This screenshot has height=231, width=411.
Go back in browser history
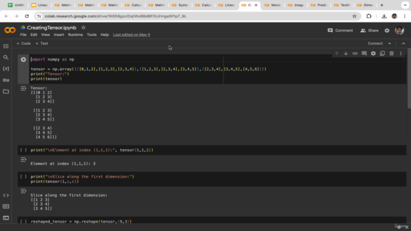[6, 16]
